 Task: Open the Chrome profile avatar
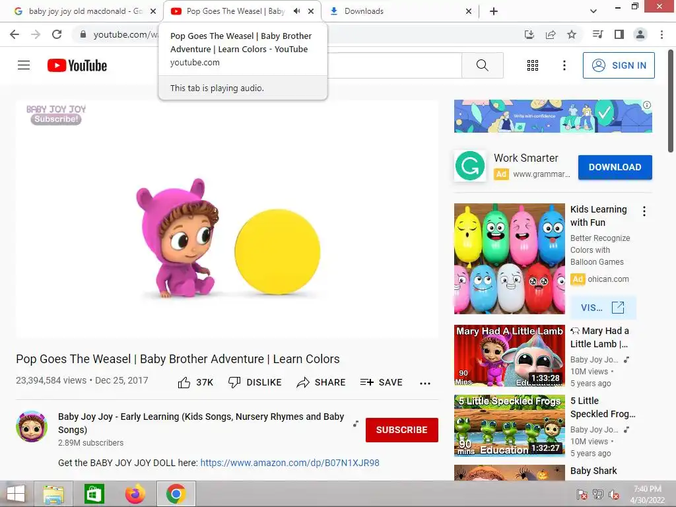pyautogui.click(x=640, y=34)
